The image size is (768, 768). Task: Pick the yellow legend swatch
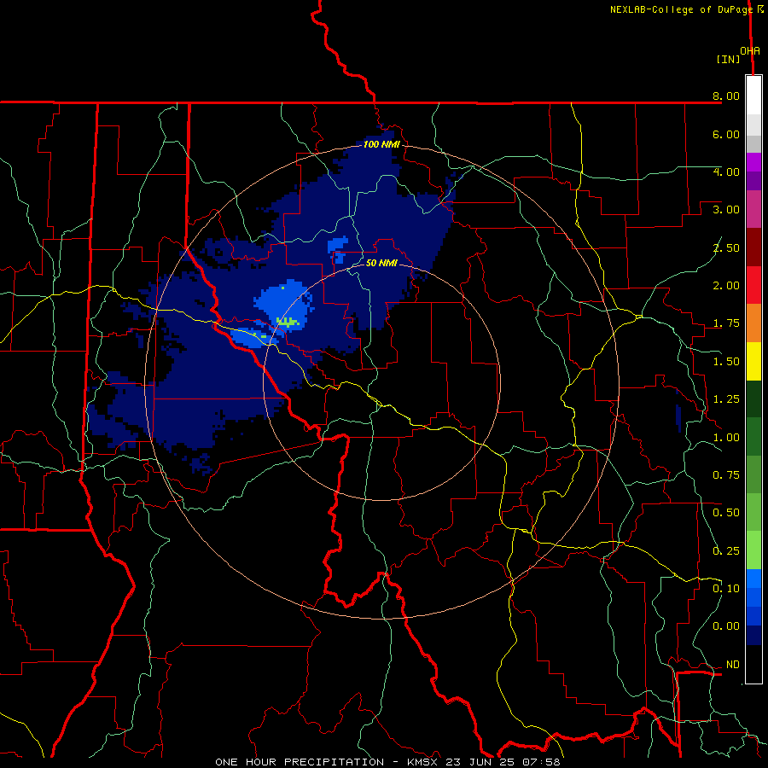click(753, 361)
